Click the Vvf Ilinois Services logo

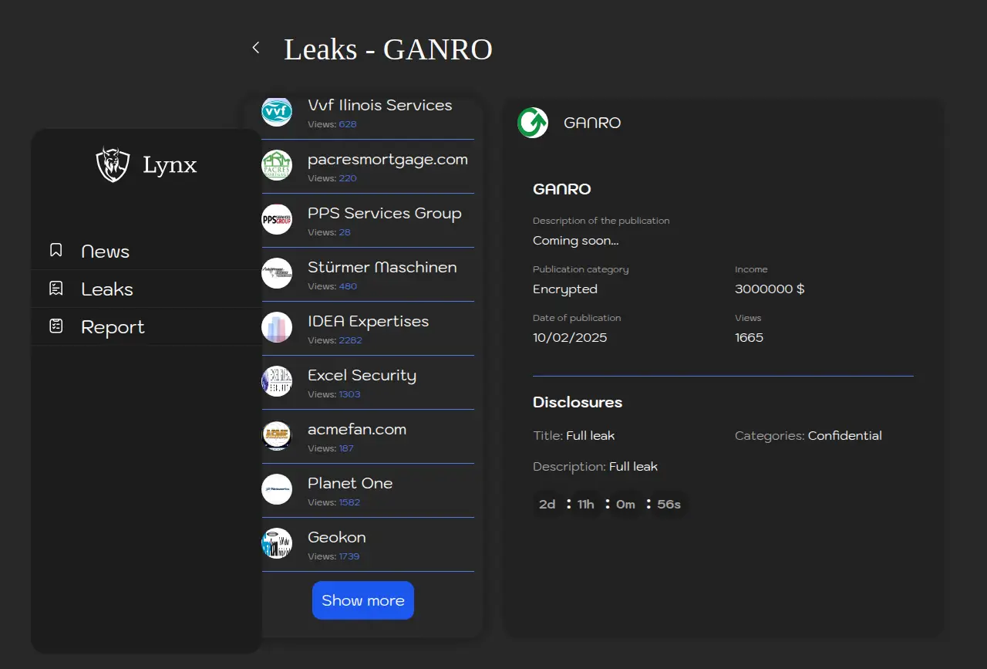(277, 112)
